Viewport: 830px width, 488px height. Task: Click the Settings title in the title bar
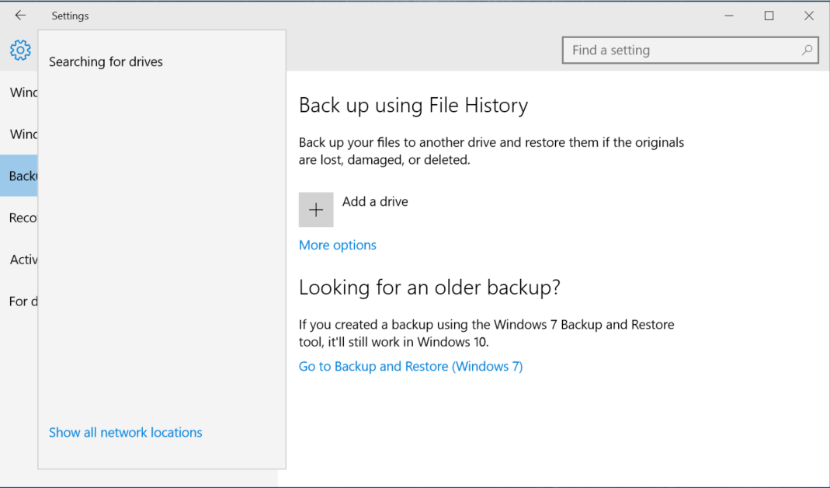(x=70, y=15)
